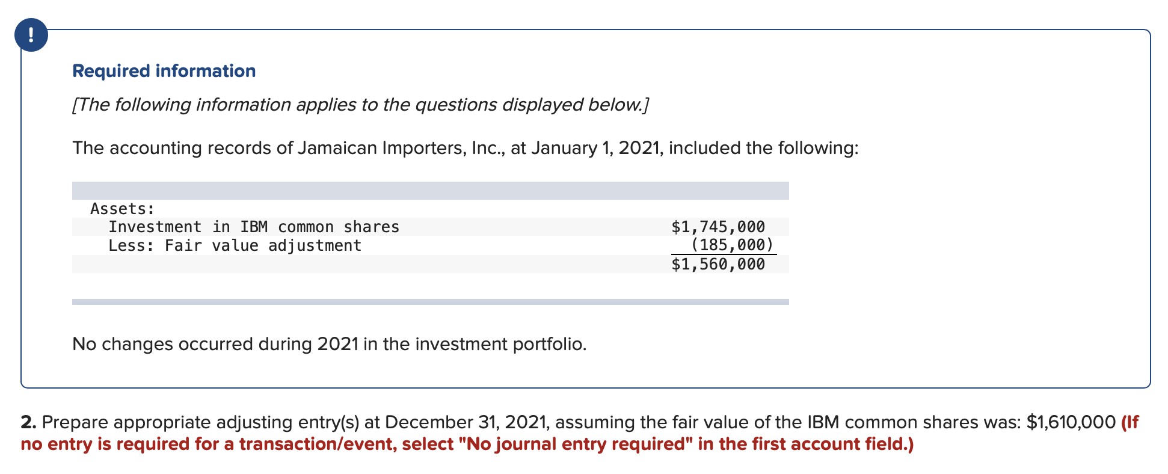Click the gray table header bar
The height and width of the screenshot is (474, 1168).
[x=431, y=191]
